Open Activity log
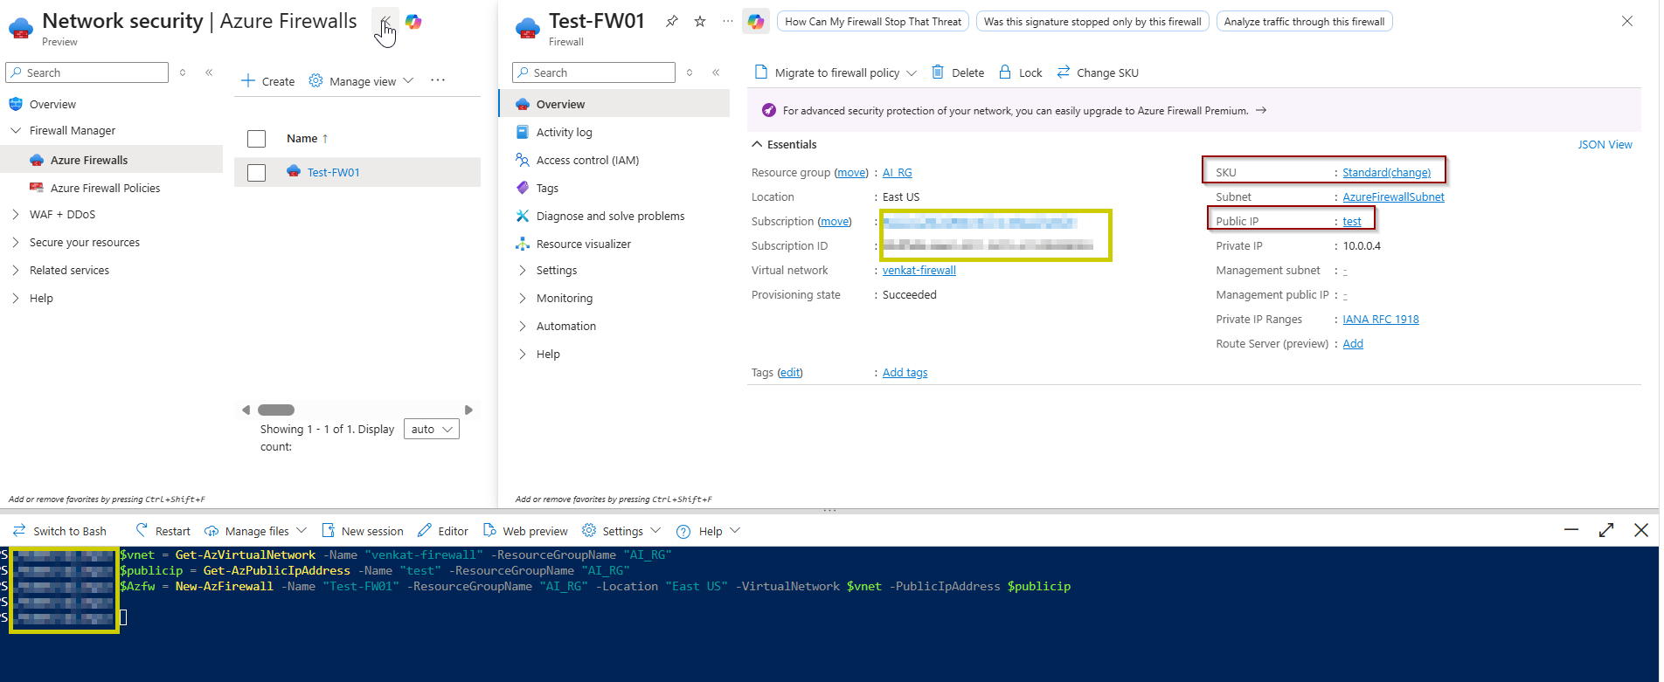Viewport: 1664px width, 682px height. [564, 133]
